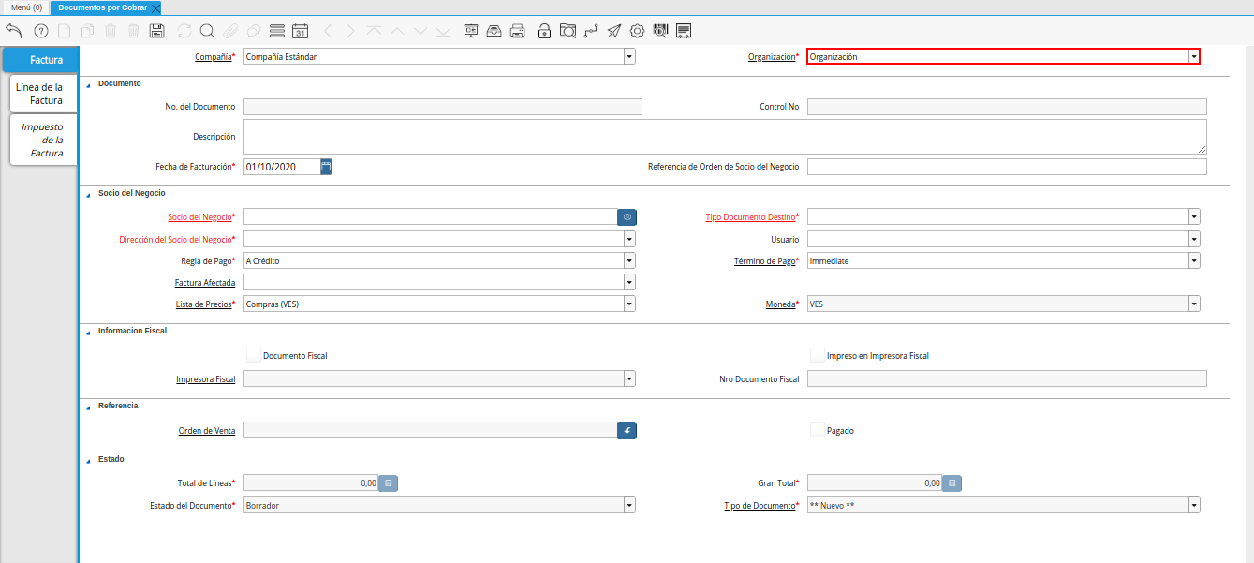Viewport: 1254px width, 563px height.
Task: Collapse the Documento section
Action: tap(89, 84)
